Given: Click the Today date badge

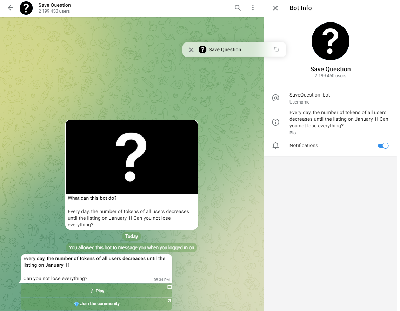Looking at the screenshot, I should [132, 236].
